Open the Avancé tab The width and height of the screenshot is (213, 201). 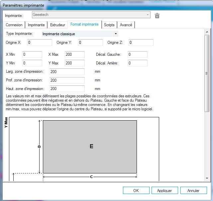[126, 25]
